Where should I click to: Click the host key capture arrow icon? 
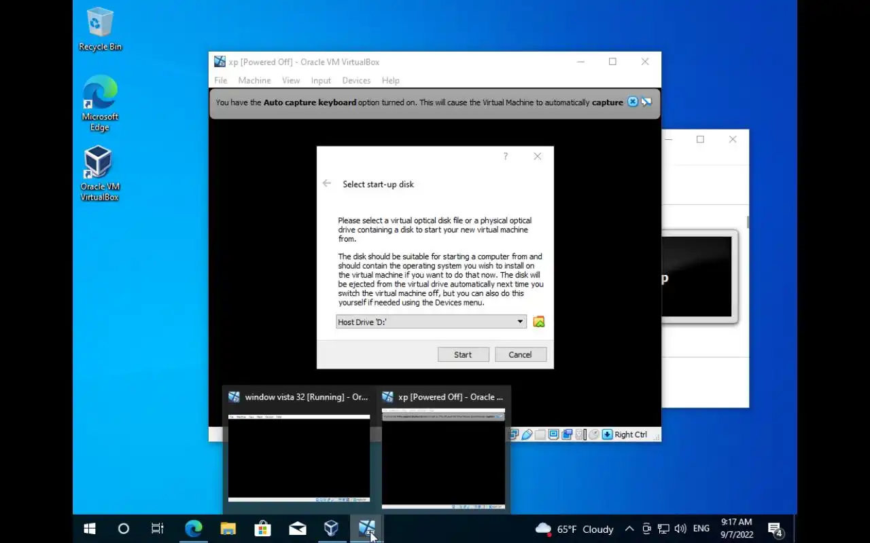(x=607, y=434)
